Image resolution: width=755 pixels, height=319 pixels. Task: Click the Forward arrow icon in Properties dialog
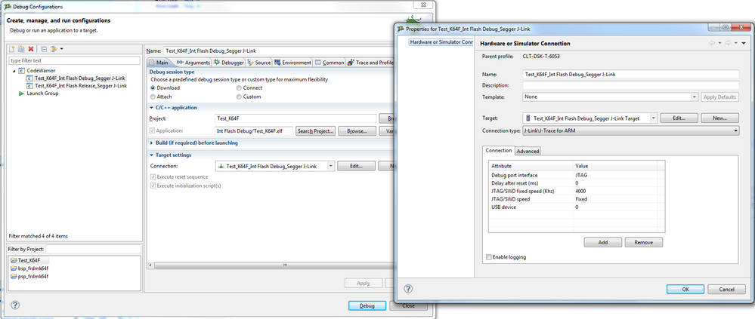click(x=728, y=43)
